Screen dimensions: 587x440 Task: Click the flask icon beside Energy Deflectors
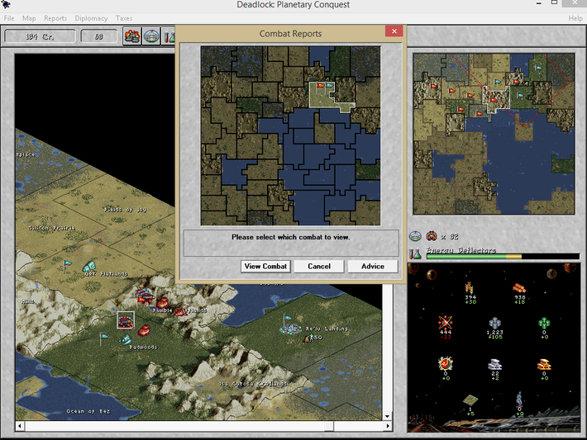coord(415,253)
